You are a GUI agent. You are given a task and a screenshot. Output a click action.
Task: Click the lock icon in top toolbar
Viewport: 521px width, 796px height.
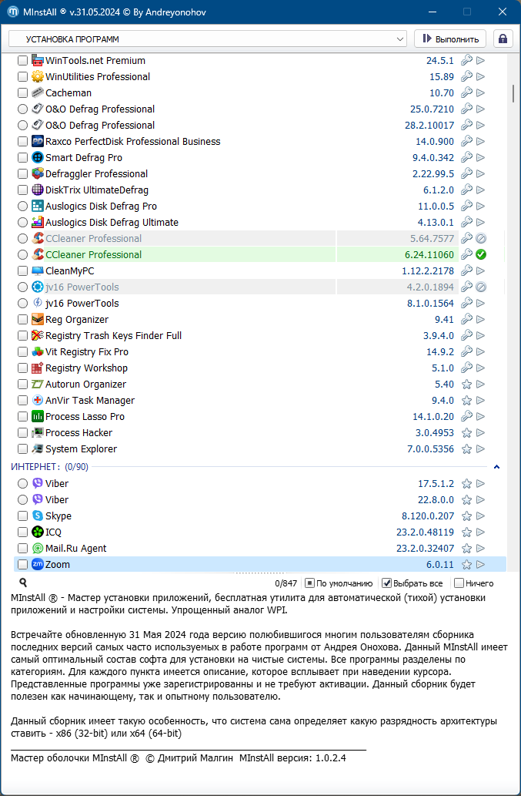pos(503,39)
